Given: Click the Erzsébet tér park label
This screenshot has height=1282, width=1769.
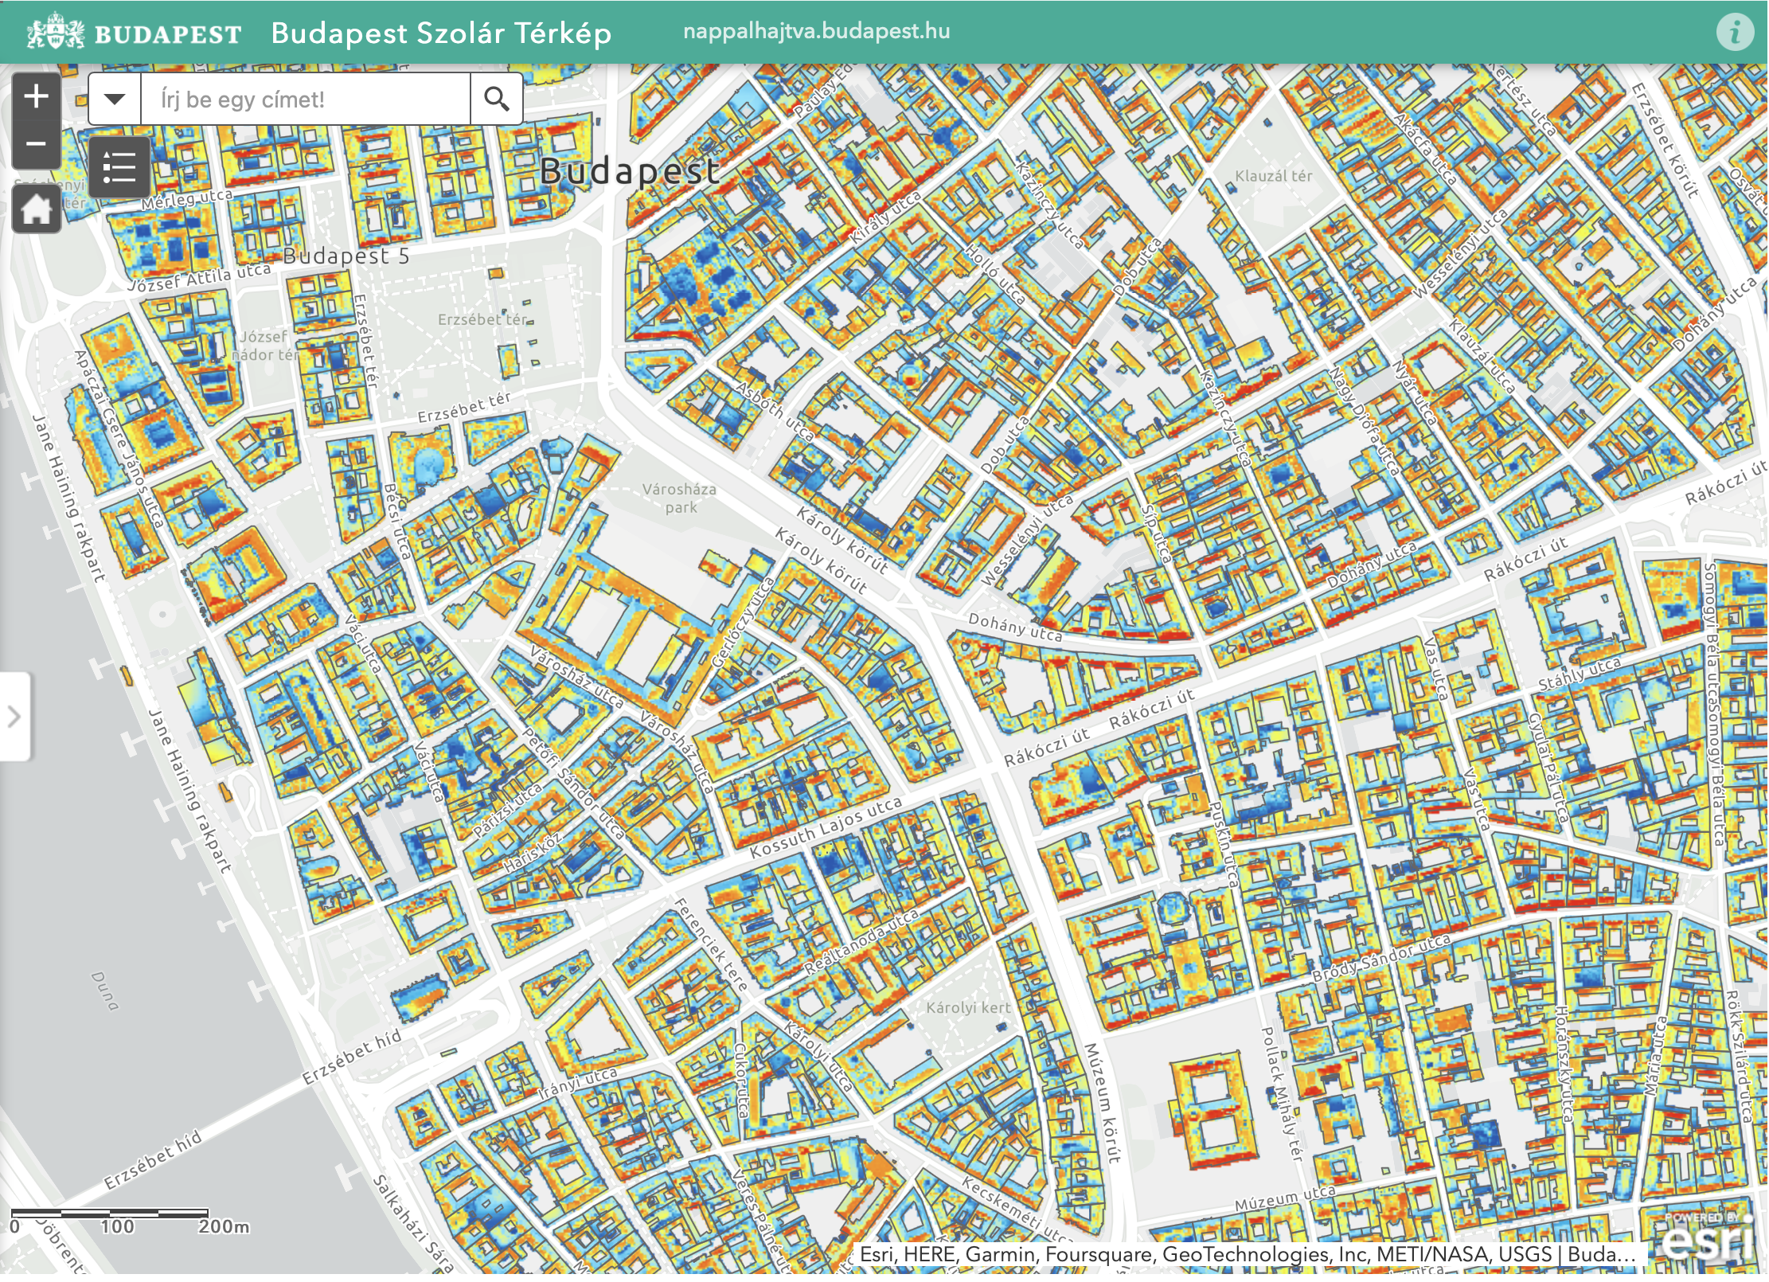Looking at the screenshot, I should coord(482,319).
